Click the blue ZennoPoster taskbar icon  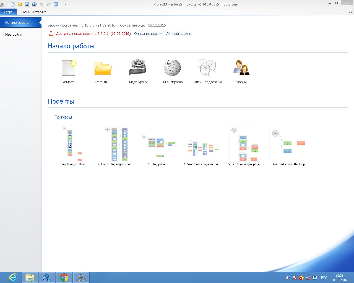(x=47, y=277)
